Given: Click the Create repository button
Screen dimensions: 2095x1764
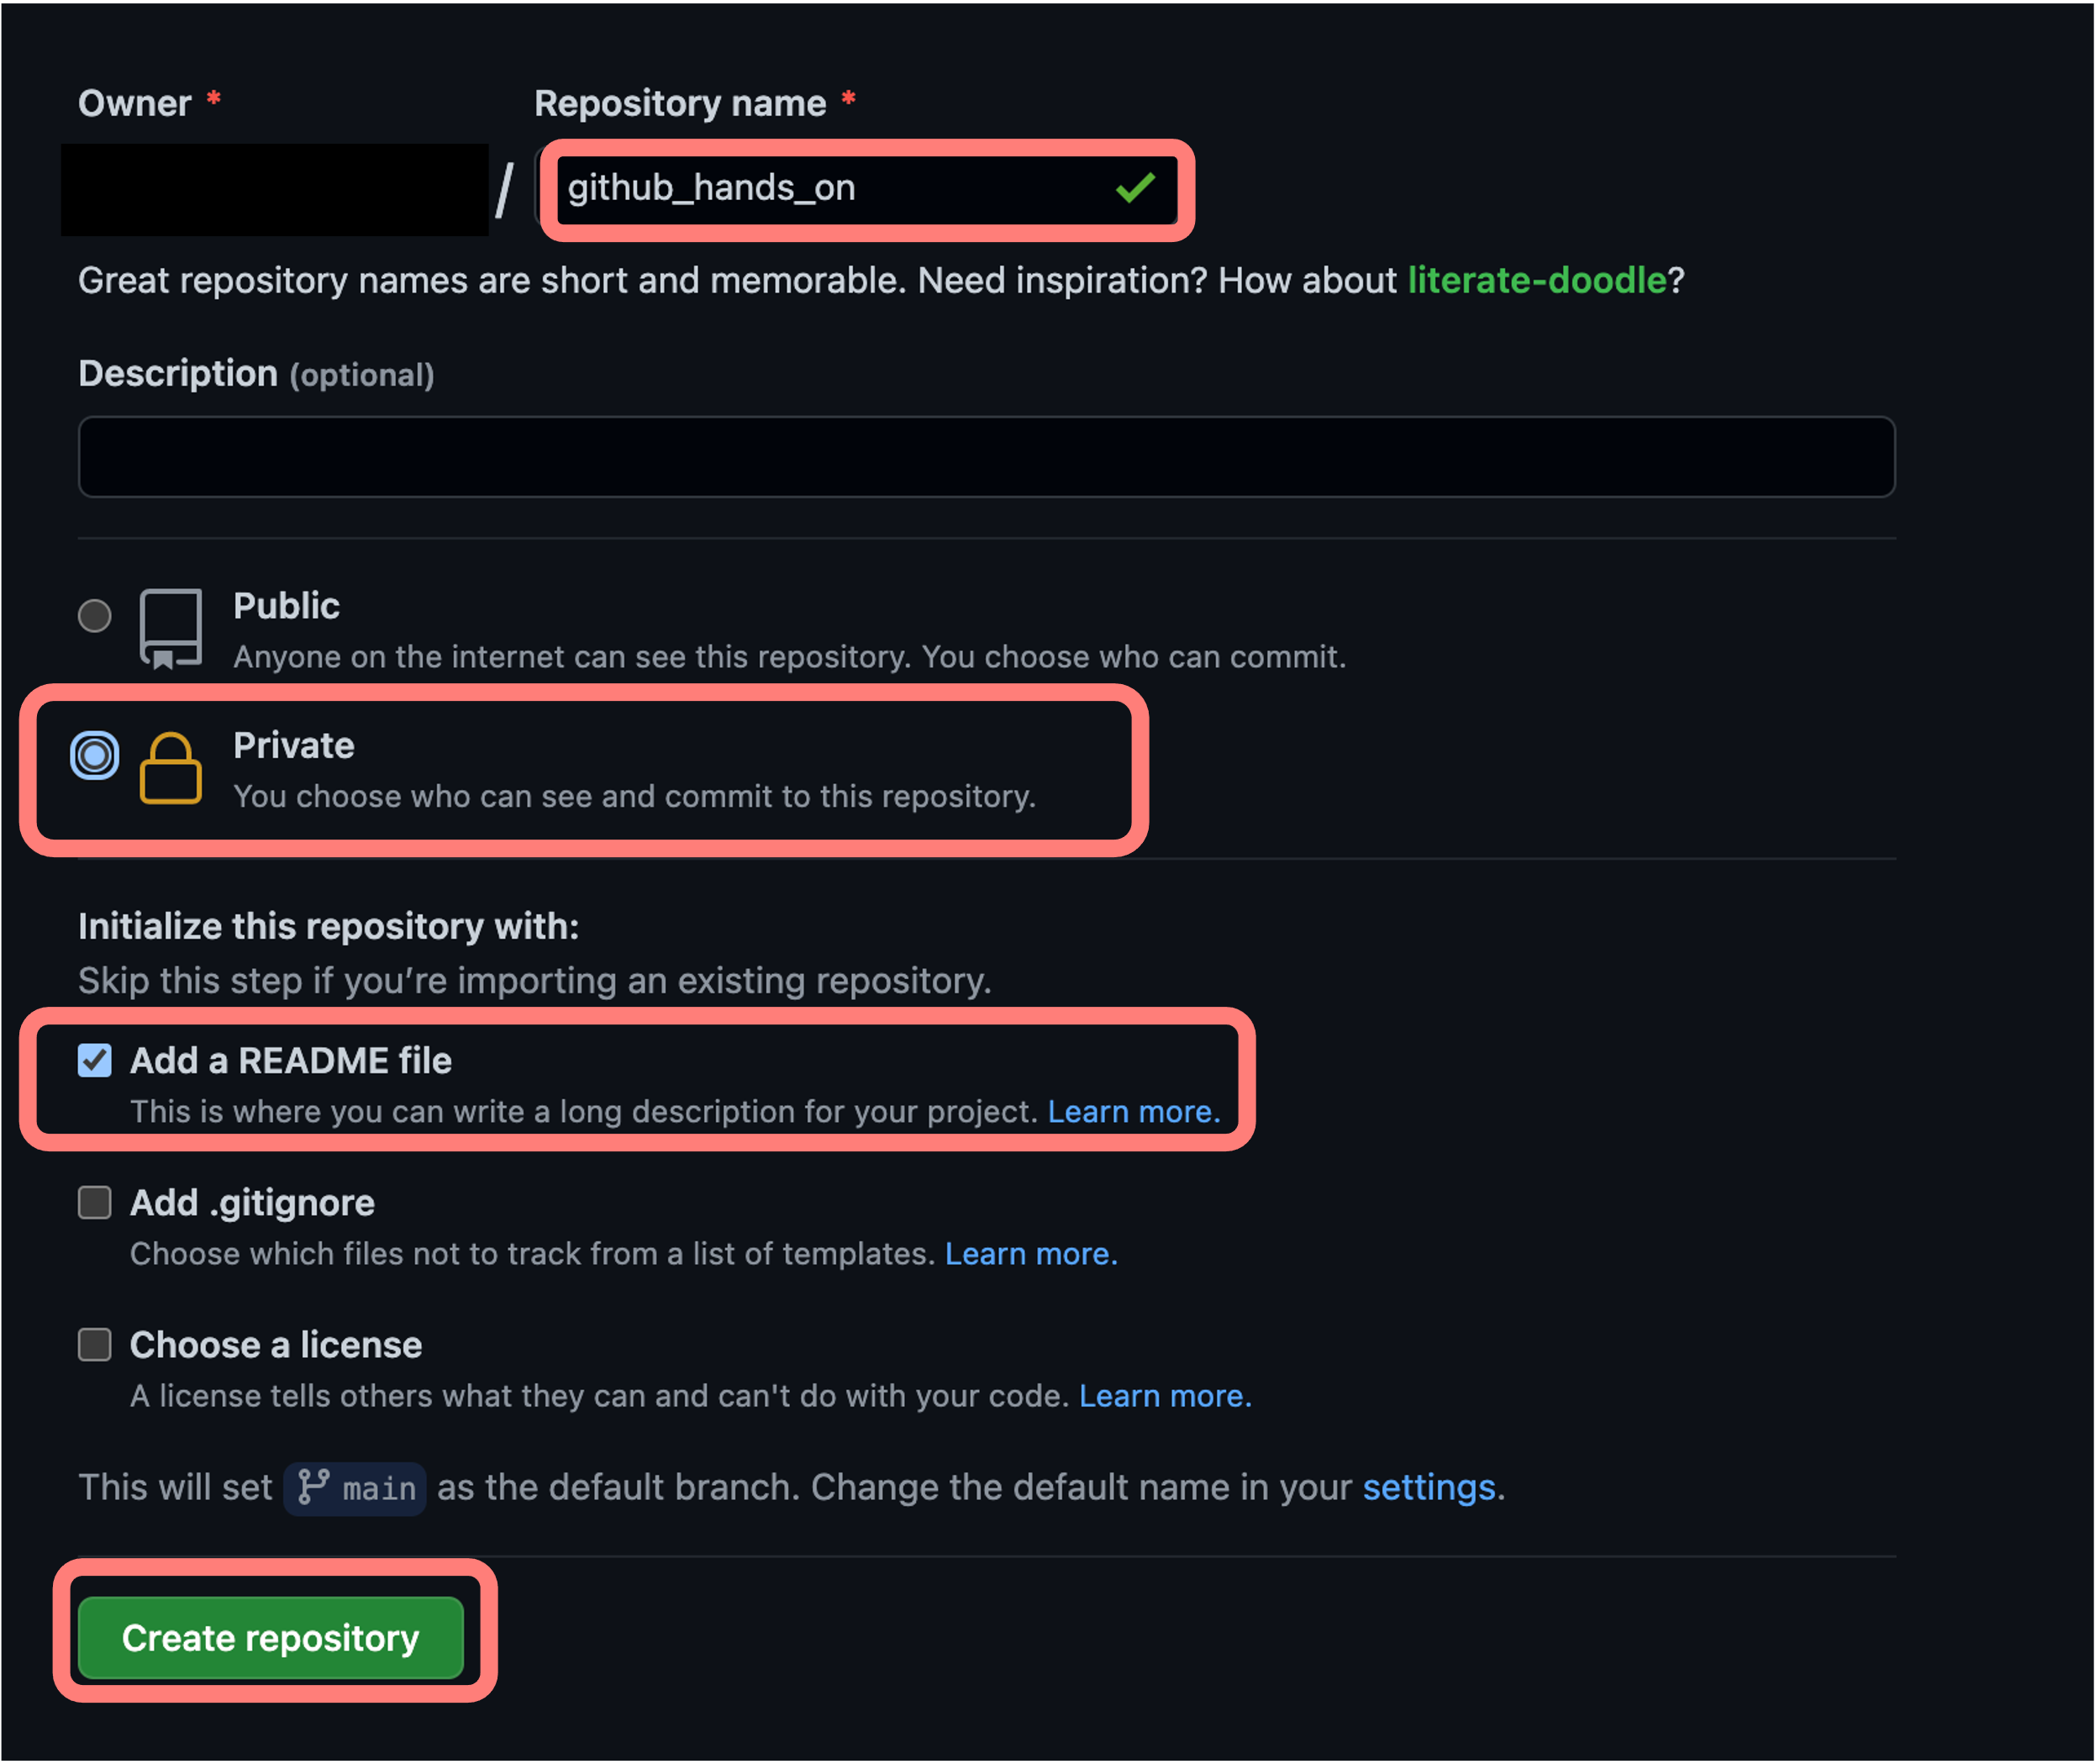Looking at the screenshot, I should [x=271, y=1638].
